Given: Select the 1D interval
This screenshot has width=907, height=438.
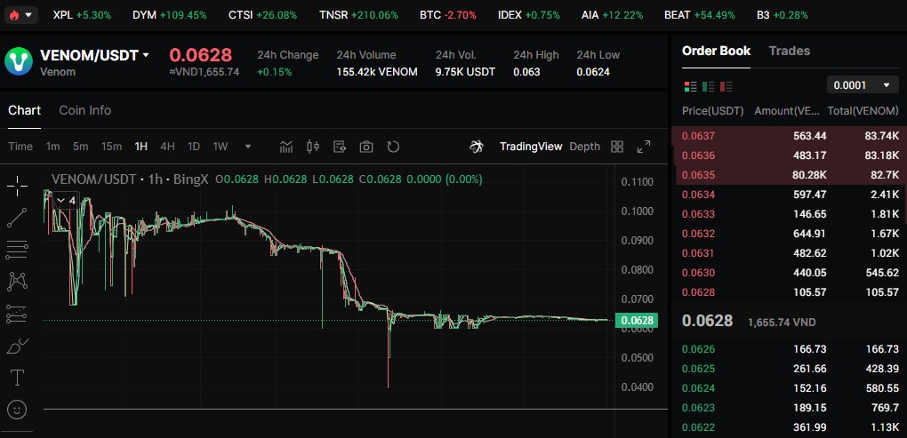Looking at the screenshot, I should point(194,147).
